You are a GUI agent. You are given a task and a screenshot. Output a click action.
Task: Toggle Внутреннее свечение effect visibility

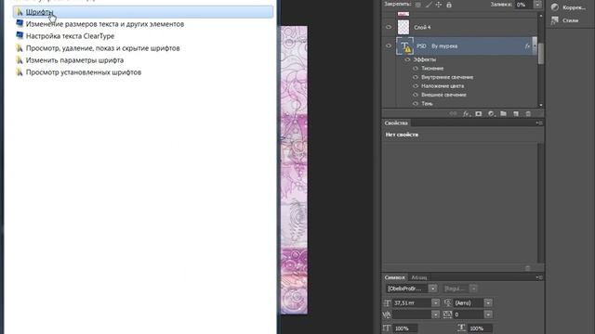point(416,77)
